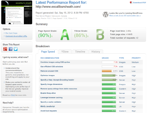Expand Minify JavaScript recommendation
Screen dimensions: 148x113
[48, 107]
